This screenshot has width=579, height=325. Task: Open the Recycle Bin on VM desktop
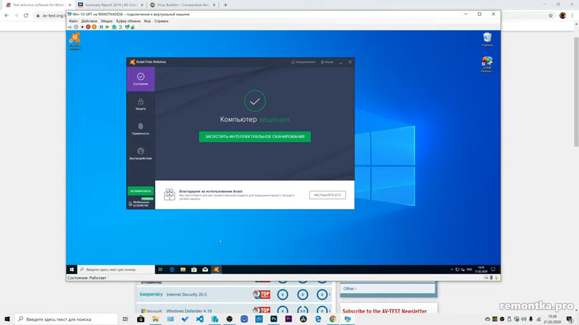point(487,39)
